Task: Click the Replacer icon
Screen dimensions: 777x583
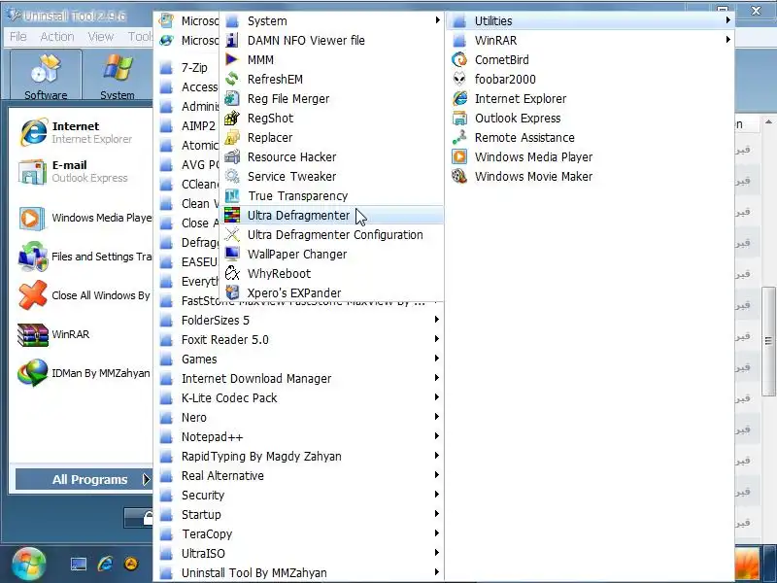Action: (232, 137)
